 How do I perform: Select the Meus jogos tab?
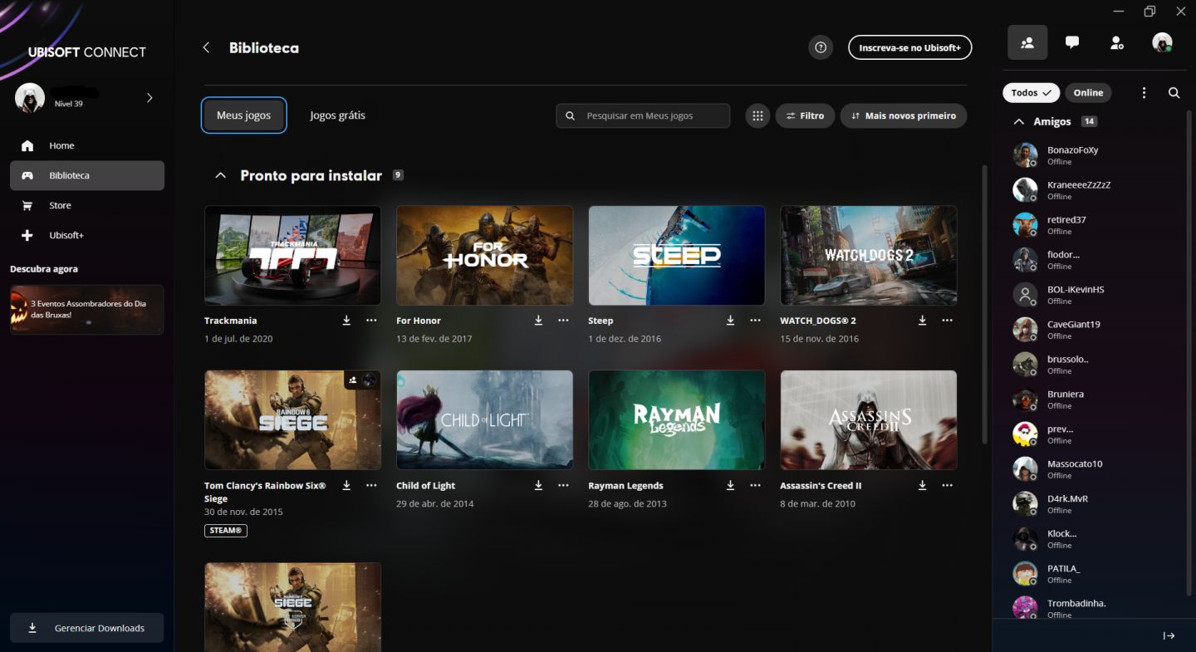coord(244,115)
